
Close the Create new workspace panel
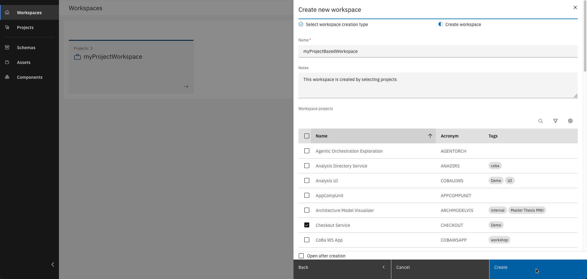click(575, 7)
